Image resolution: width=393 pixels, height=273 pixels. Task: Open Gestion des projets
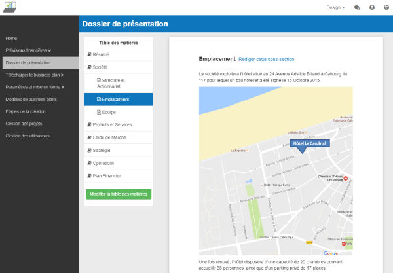point(24,124)
